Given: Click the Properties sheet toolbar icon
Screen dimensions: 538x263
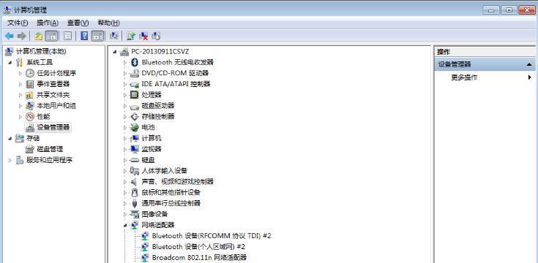Looking at the screenshot, I should [68, 36].
